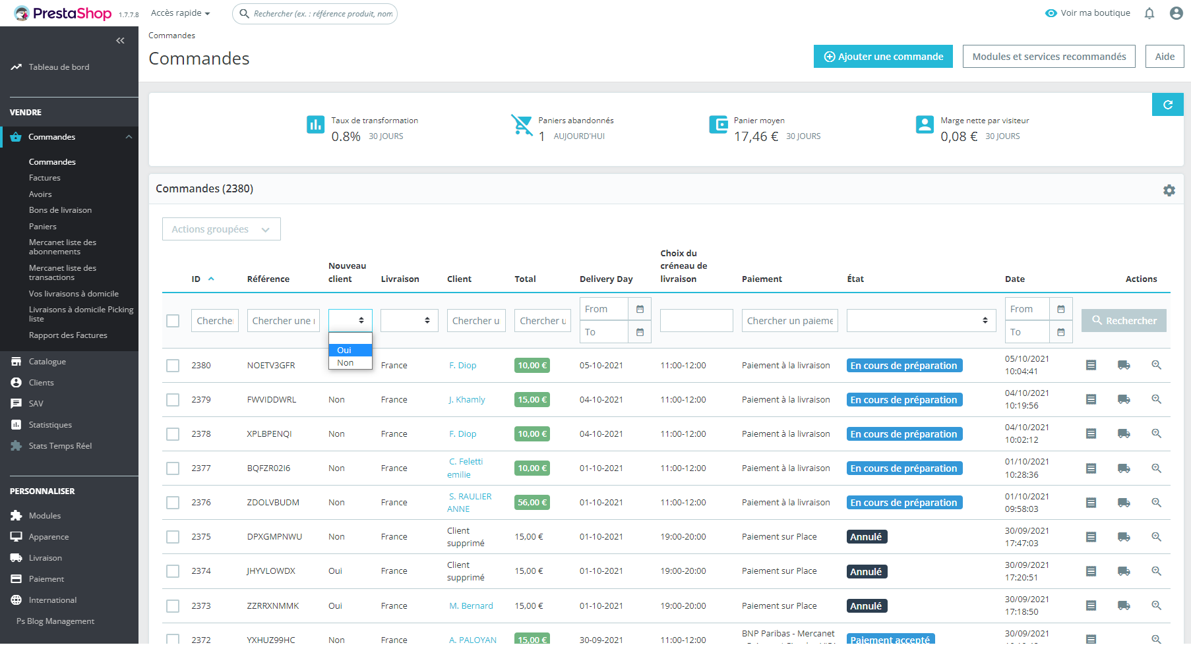
Task: Choose Oui in Nouveau client filter
Action: (x=350, y=351)
